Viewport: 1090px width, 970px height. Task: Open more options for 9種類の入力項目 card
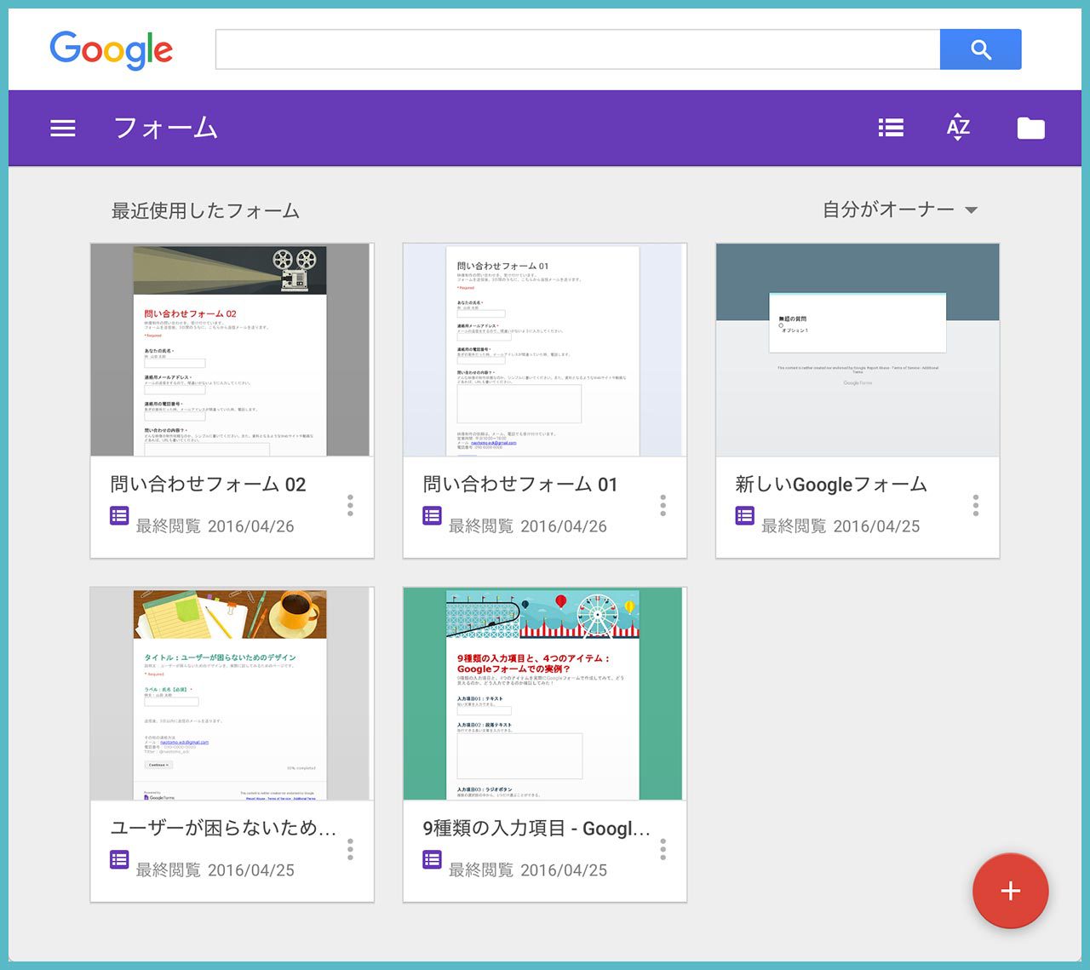pyautogui.click(x=663, y=849)
